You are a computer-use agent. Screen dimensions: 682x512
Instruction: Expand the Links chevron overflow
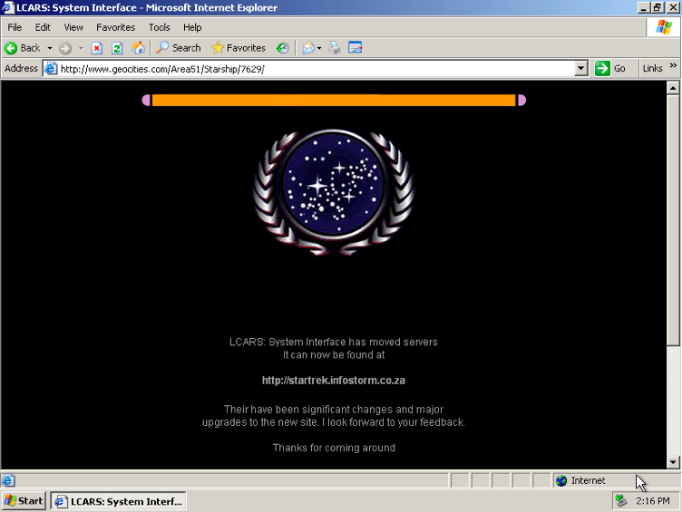click(x=673, y=65)
